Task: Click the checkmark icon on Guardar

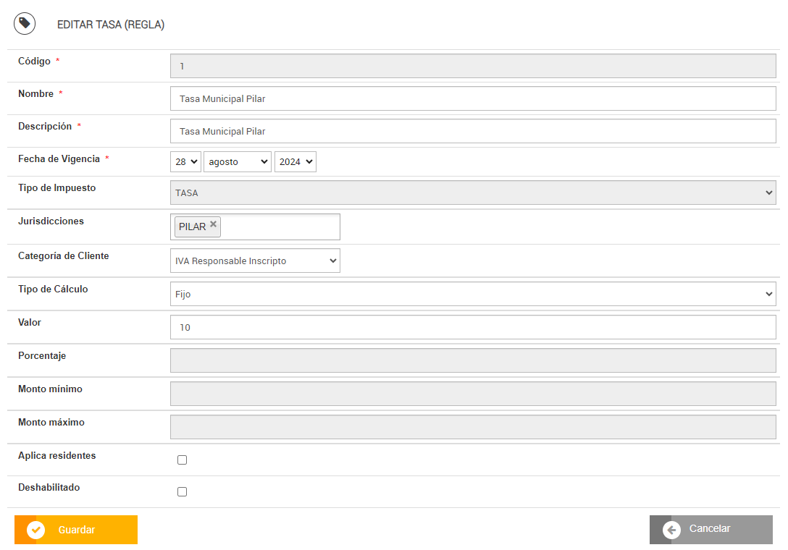Action: pos(35,530)
